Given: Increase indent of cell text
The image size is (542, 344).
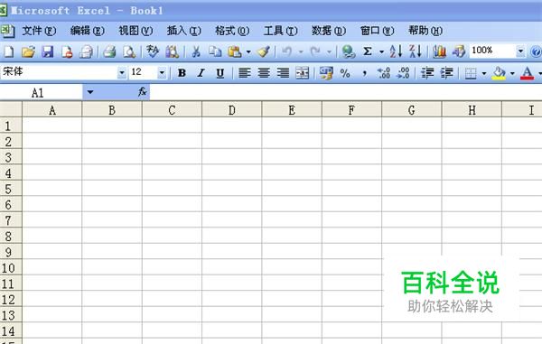Looking at the screenshot, I should click(x=446, y=73).
